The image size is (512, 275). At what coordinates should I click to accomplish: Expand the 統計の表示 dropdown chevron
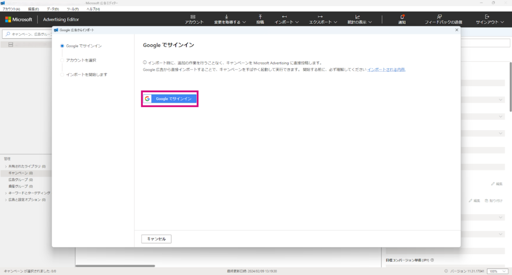click(x=370, y=22)
